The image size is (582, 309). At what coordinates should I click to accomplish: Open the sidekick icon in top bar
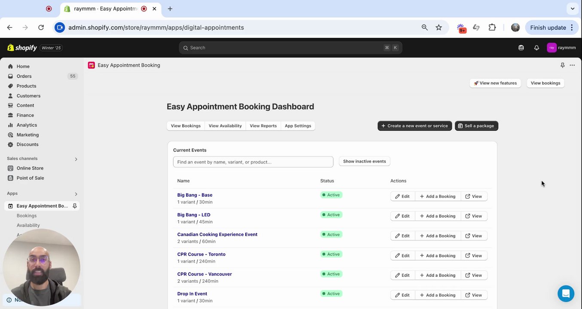[521, 48]
